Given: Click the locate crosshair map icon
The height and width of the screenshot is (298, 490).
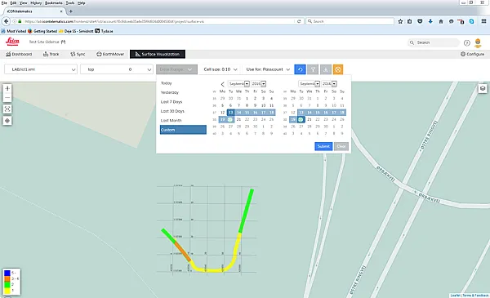Looking at the screenshot, I should pyautogui.click(x=7, y=121).
